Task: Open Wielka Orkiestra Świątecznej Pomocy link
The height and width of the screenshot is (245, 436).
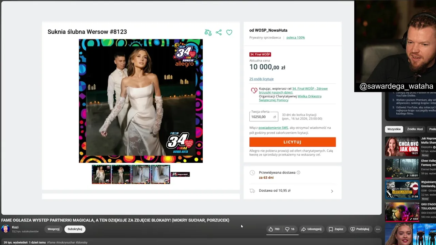Action: [290, 98]
